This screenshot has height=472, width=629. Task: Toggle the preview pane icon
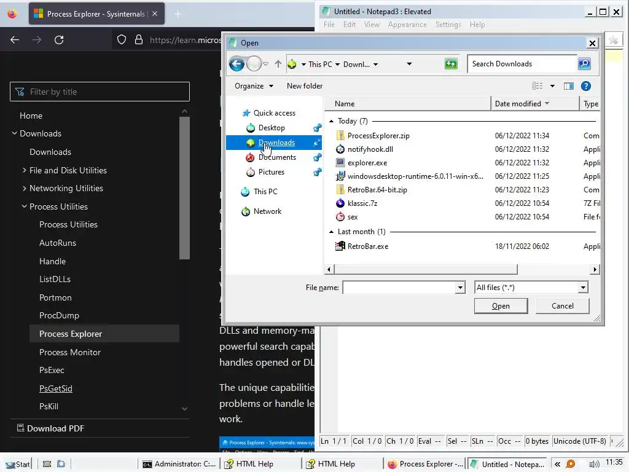point(568,86)
